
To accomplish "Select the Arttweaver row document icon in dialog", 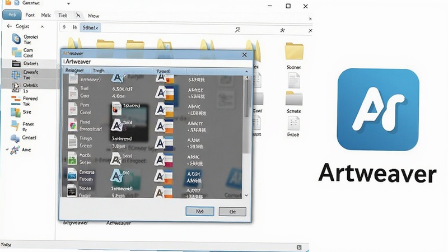I will (73, 79).
